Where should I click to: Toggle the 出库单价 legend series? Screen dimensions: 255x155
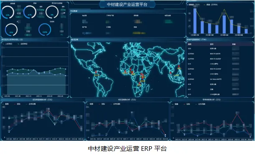tap(23, 44)
